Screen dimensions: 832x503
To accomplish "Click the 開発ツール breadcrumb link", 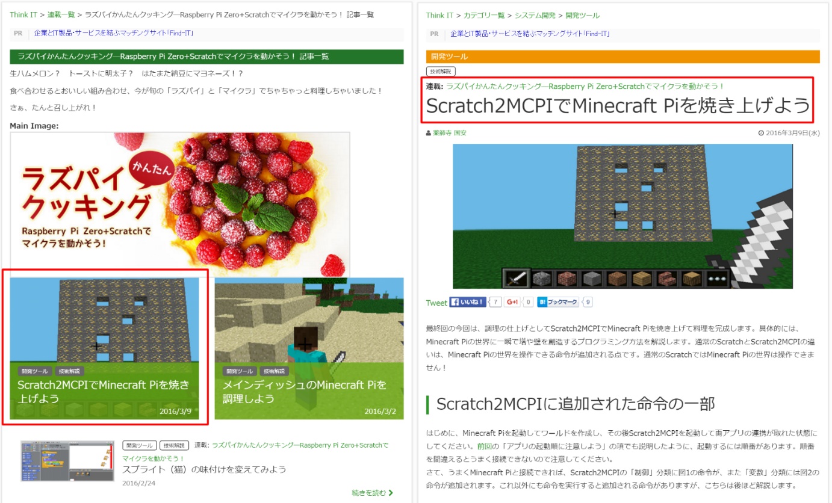I will [582, 15].
